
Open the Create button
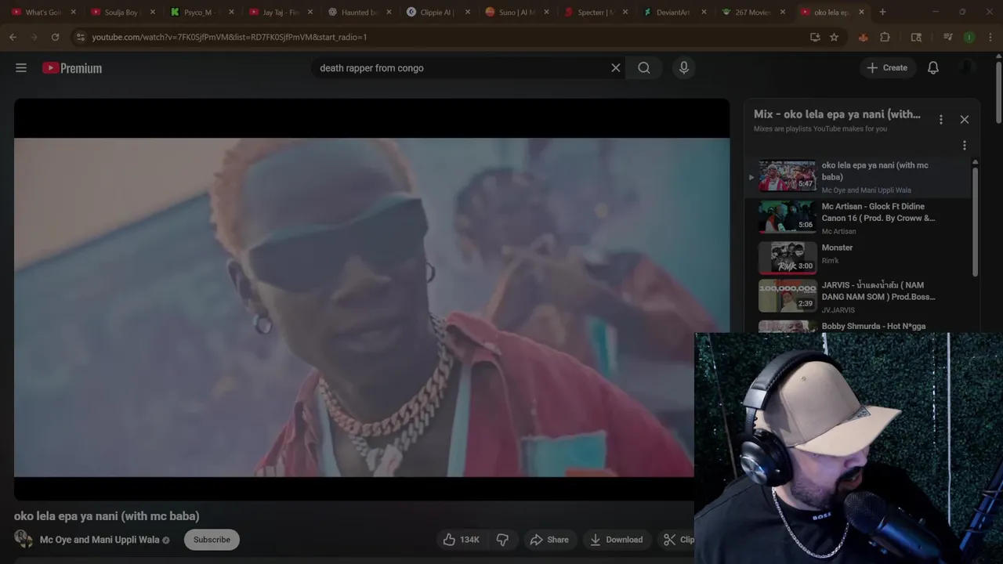[x=887, y=68]
